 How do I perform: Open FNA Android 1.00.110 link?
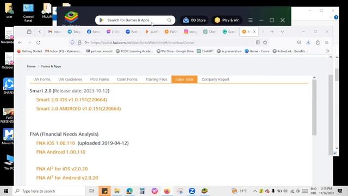pyautogui.click(x=60, y=152)
